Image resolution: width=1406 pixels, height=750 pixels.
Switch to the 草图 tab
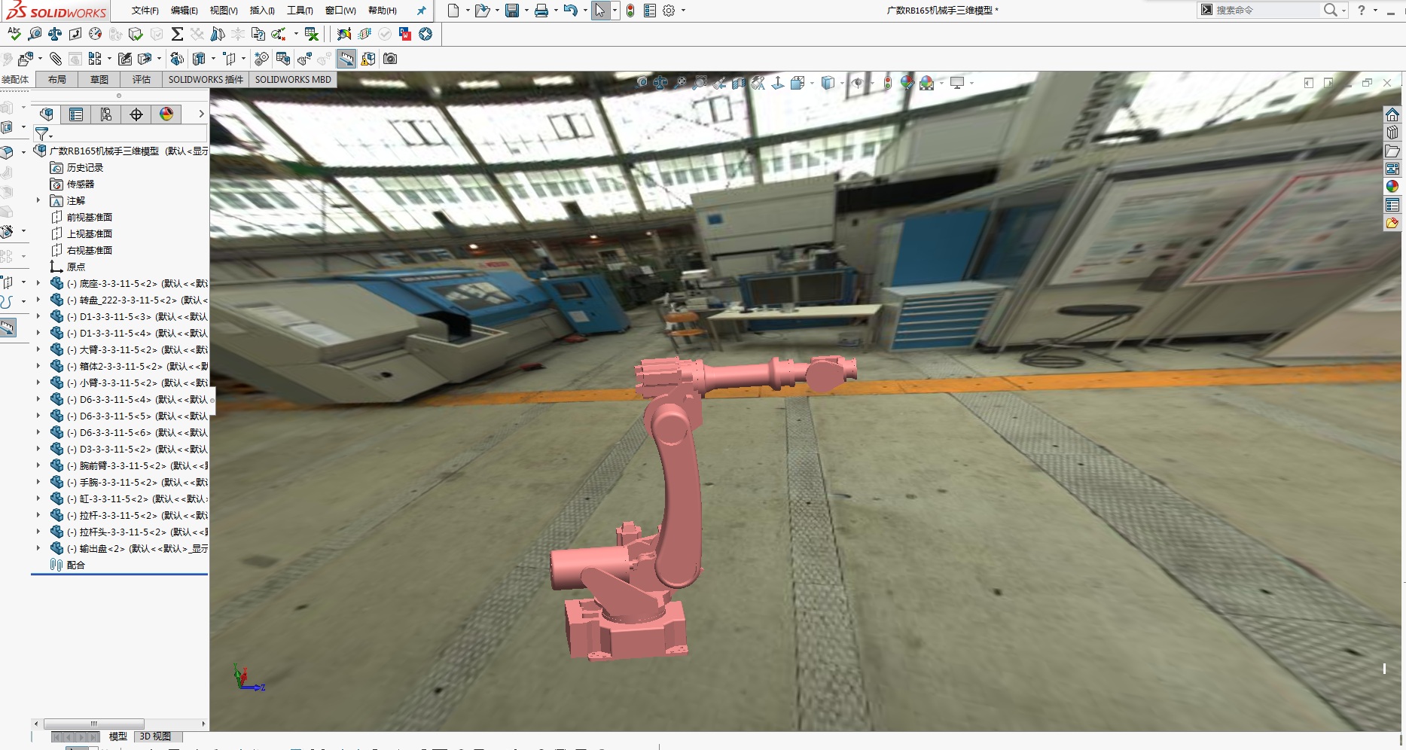tap(99, 79)
